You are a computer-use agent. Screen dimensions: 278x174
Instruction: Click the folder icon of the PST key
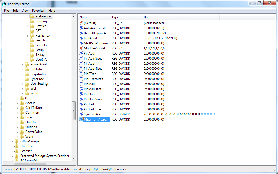pos(32,31)
